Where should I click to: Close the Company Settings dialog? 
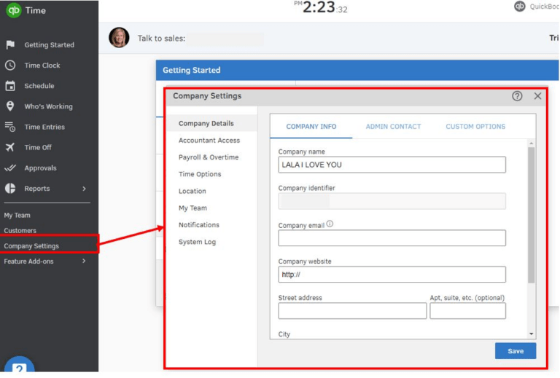point(537,96)
